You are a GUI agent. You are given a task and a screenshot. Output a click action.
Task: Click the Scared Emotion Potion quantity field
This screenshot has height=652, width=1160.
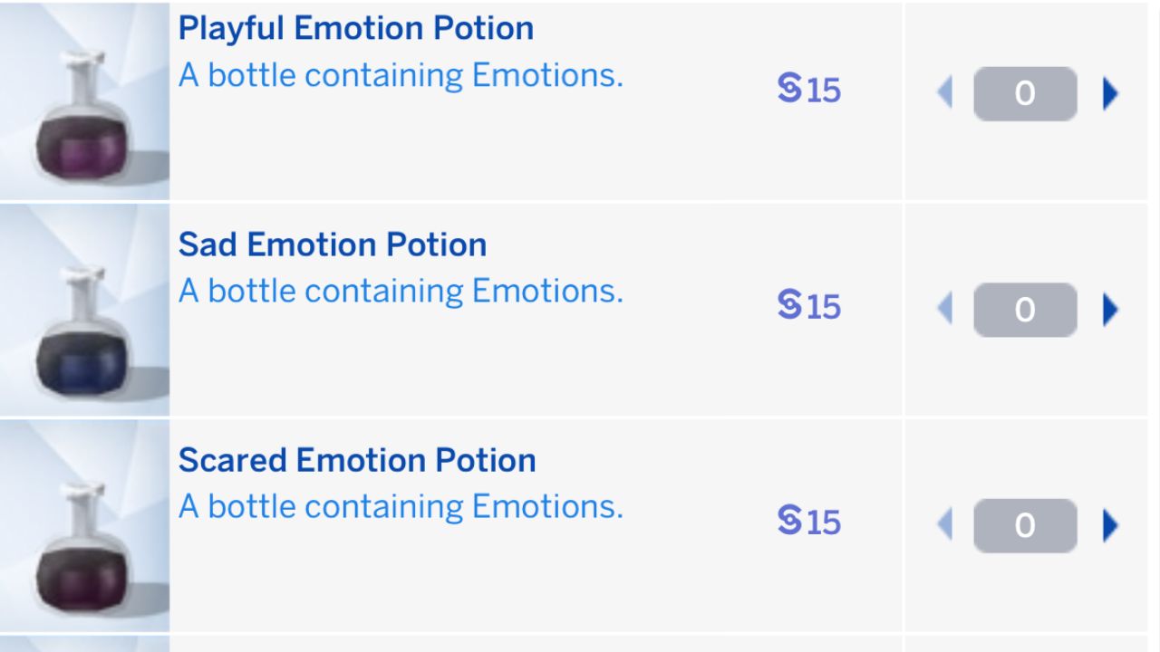pyautogui.click(x=1025, y=525)
